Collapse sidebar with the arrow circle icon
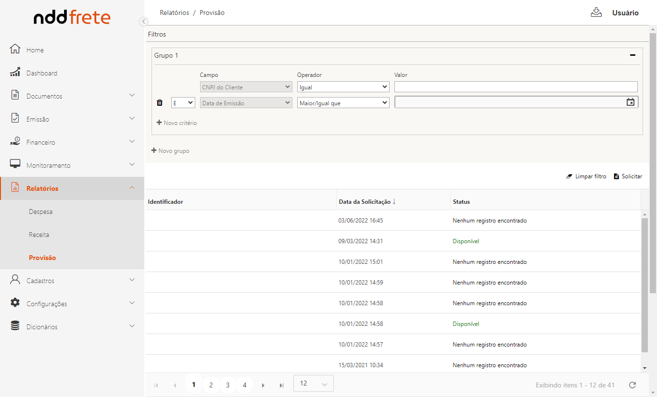This screenshot has height=397, width=657. [143, 21]
